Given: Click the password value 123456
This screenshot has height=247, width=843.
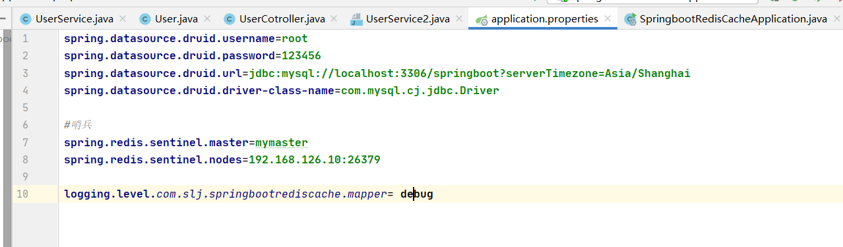Looking at the screenshot, I should [x=301, y=56].
